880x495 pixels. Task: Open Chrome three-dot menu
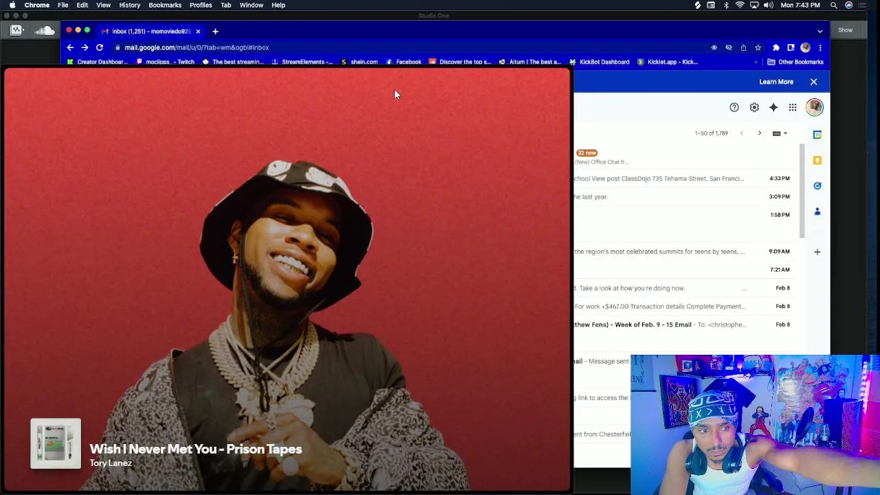pyautogui.click(x=820, y=47)
